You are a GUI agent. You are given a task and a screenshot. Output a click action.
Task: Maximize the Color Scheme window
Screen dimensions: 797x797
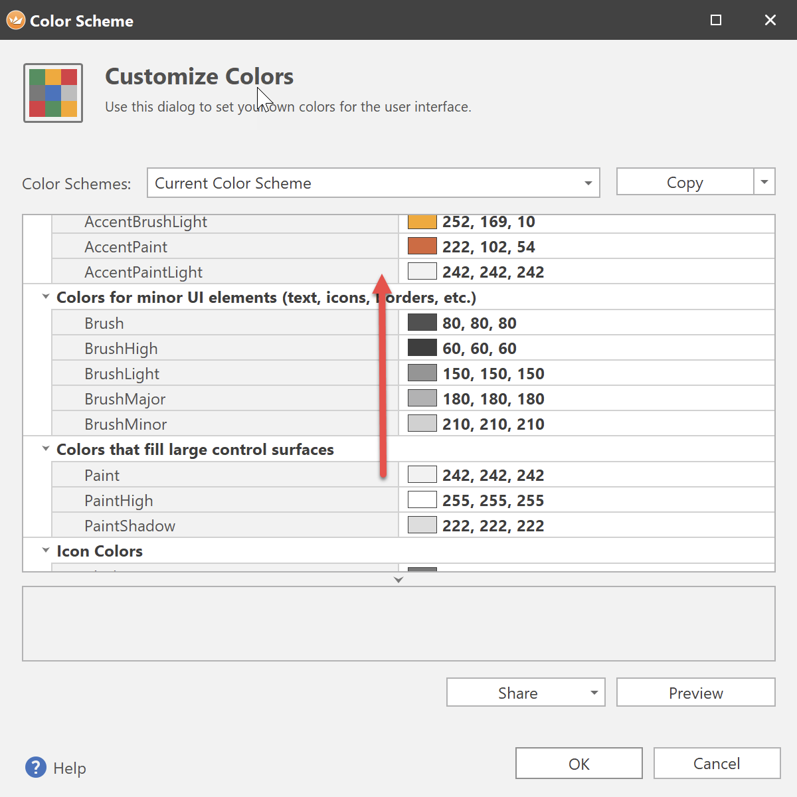tap(716, 21)
